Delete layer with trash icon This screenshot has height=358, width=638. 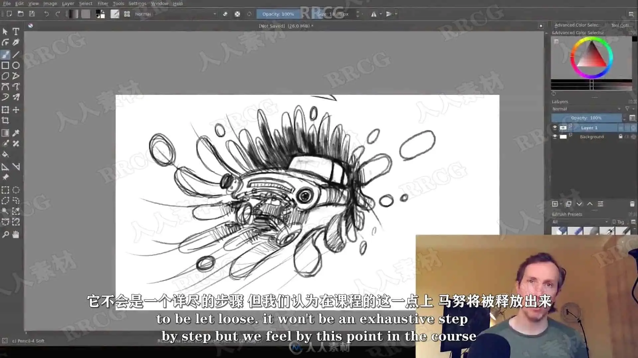(x=632, y=204)
